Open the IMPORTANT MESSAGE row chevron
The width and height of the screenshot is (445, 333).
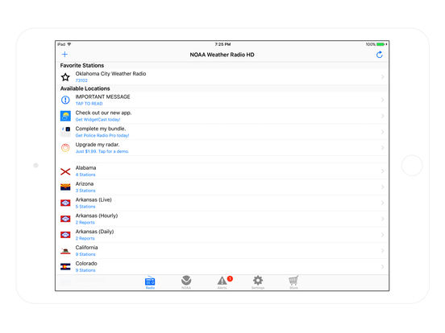(383, 100)
